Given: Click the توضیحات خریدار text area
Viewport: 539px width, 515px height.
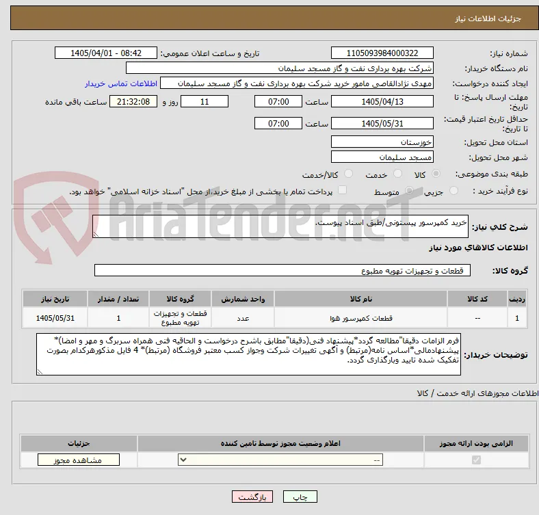Looking at the screenshot, I should click(x=248, y=354).
